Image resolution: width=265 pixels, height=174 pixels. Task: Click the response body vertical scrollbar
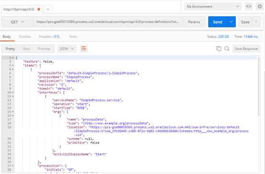pyautogui.click(x=258, y=86)
